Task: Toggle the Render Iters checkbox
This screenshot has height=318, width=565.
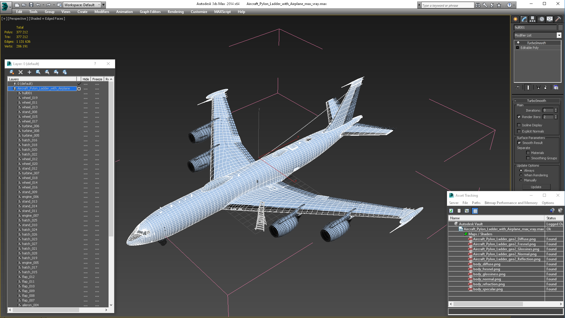Action: coord(519,117)
